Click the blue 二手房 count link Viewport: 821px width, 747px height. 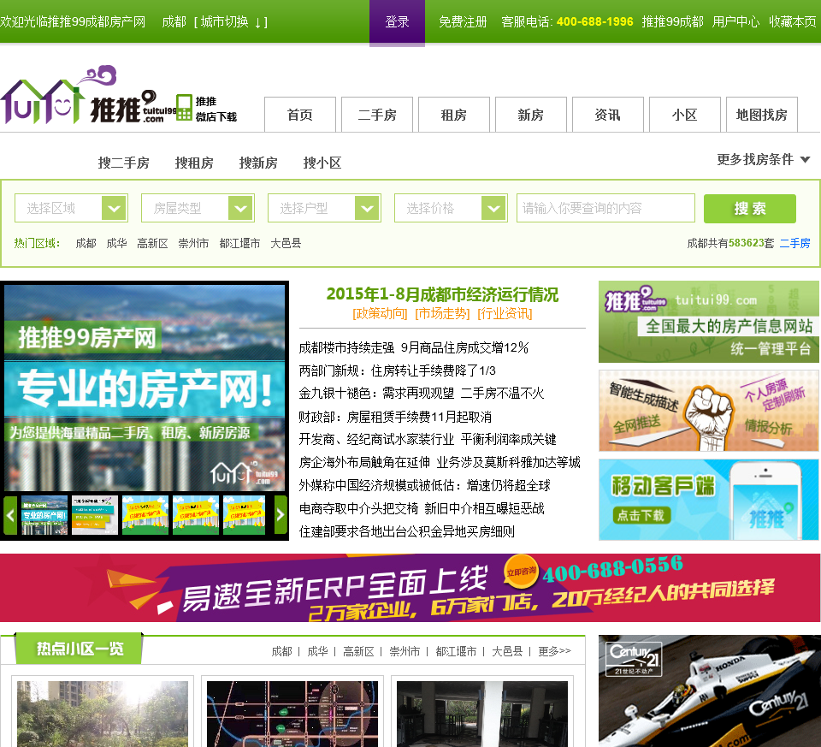[794, 243]
